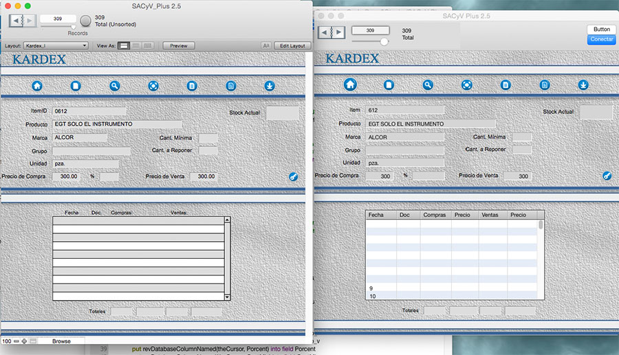Switch to list view in View As
619x355 pixels.
(136, 45)
